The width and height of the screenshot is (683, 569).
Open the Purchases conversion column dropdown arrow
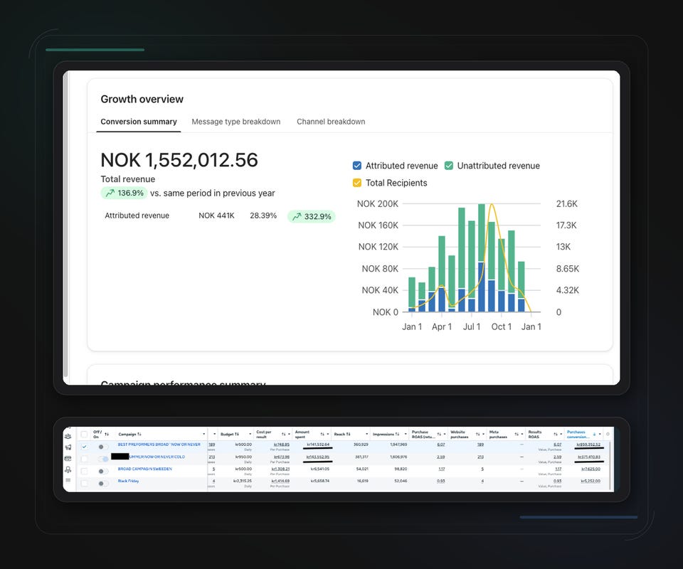[600, 434]
